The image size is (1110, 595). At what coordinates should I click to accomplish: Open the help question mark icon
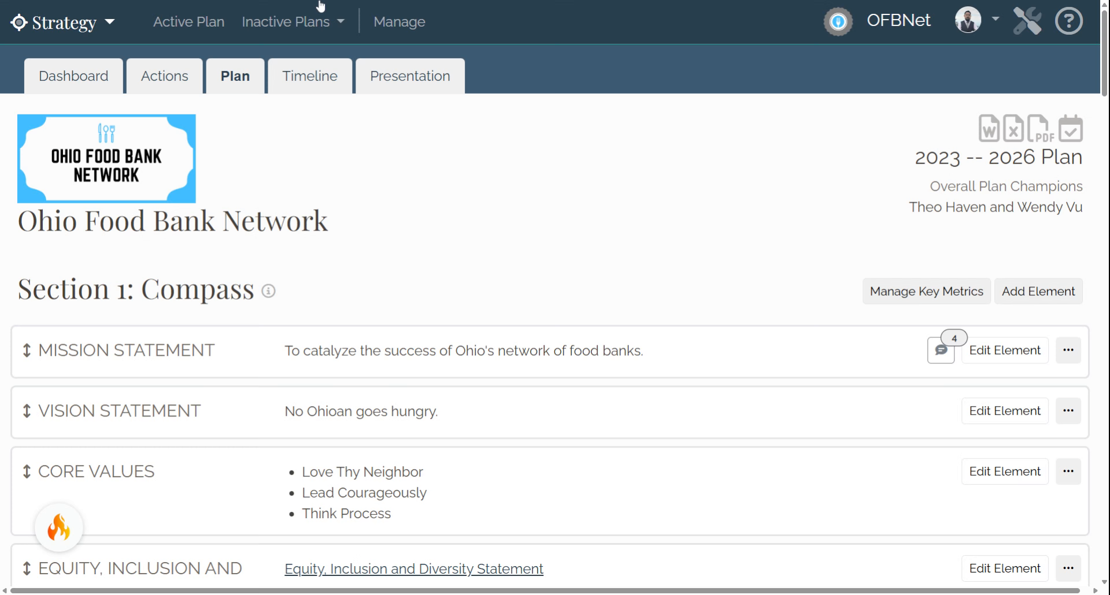1068,21
